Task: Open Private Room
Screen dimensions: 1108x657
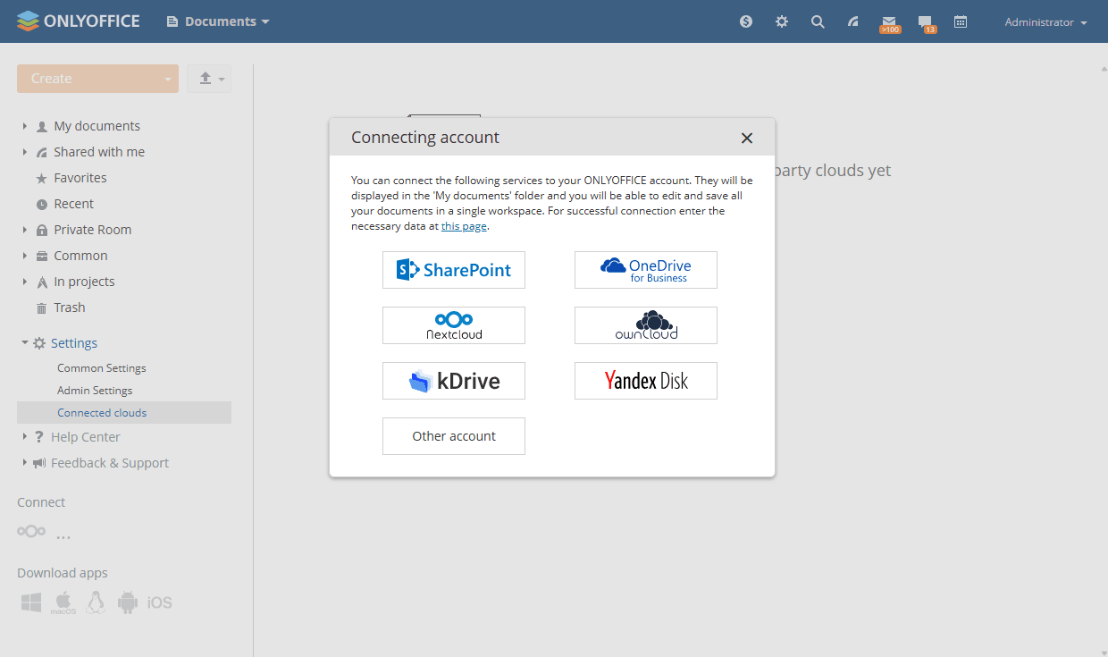Action: coord(92,230)
